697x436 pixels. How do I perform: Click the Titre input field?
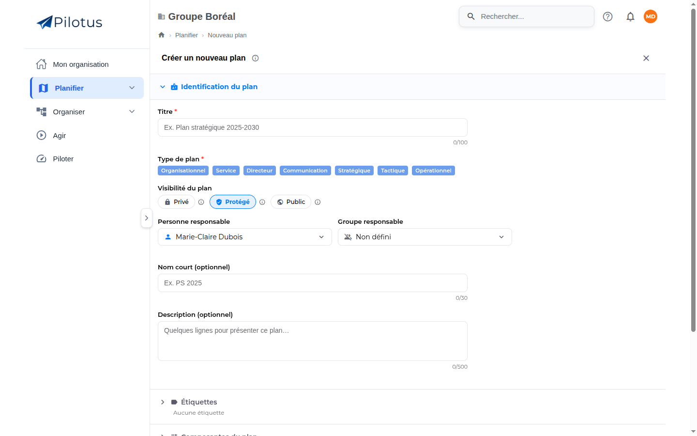coord(313,127)
